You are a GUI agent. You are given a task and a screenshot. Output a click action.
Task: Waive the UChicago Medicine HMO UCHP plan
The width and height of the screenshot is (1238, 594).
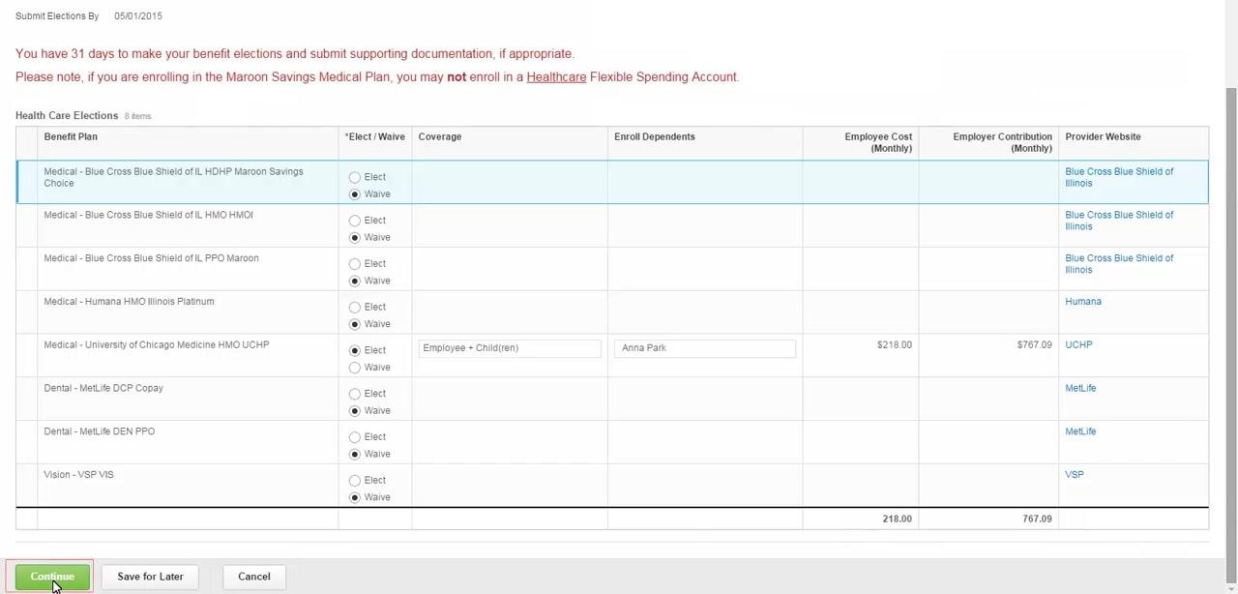355,368
